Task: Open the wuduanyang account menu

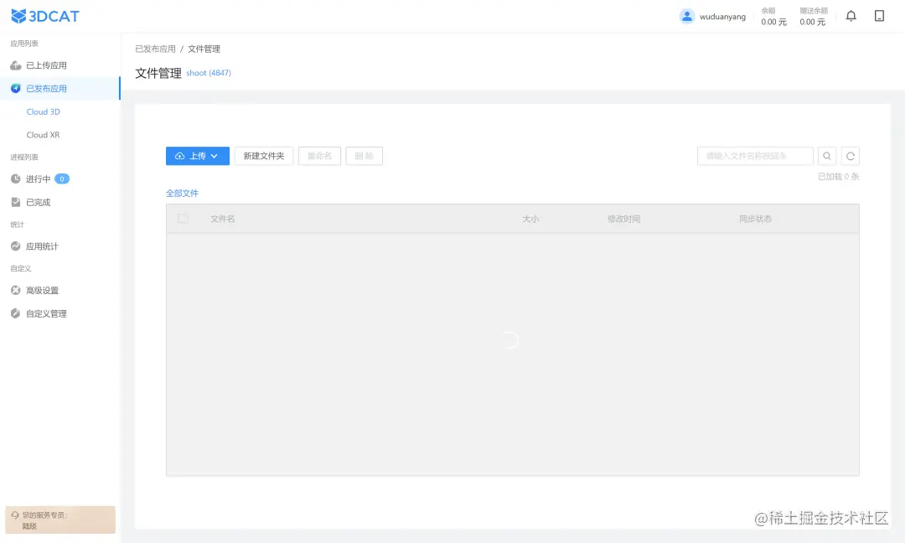Action: [722, 17]
